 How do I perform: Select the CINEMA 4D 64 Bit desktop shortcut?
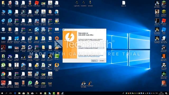pos(30,49)
